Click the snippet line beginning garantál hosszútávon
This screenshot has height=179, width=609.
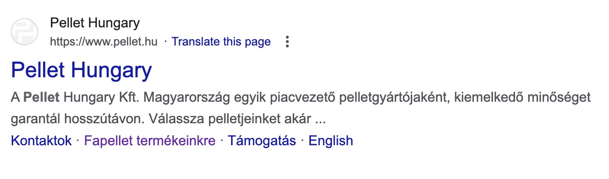click(x=168, y=119)
